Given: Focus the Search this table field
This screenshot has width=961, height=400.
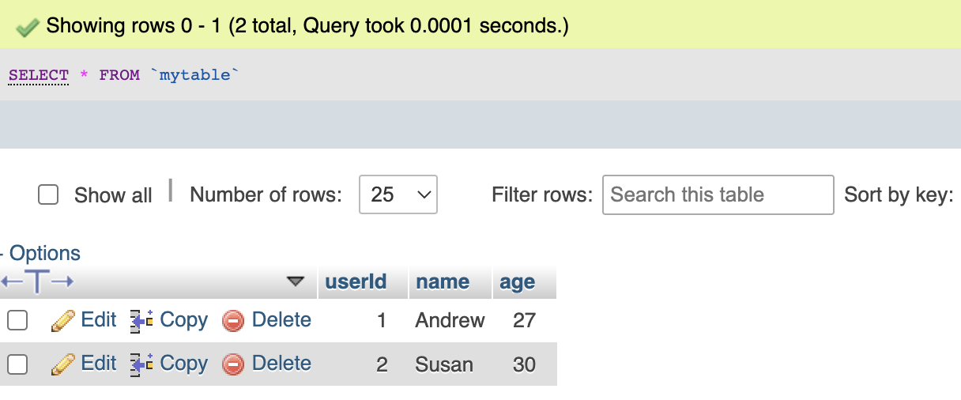Looking at the screenshot, I should pos(718,194).
